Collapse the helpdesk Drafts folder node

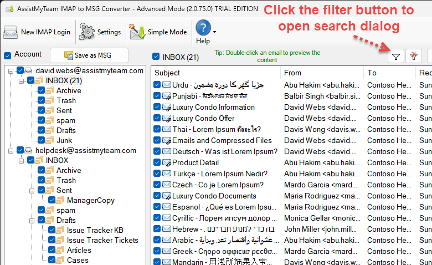[x=31, y=220]
